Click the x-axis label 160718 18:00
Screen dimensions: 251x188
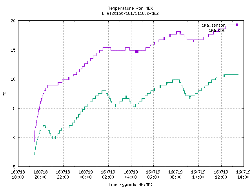[18, 174]
